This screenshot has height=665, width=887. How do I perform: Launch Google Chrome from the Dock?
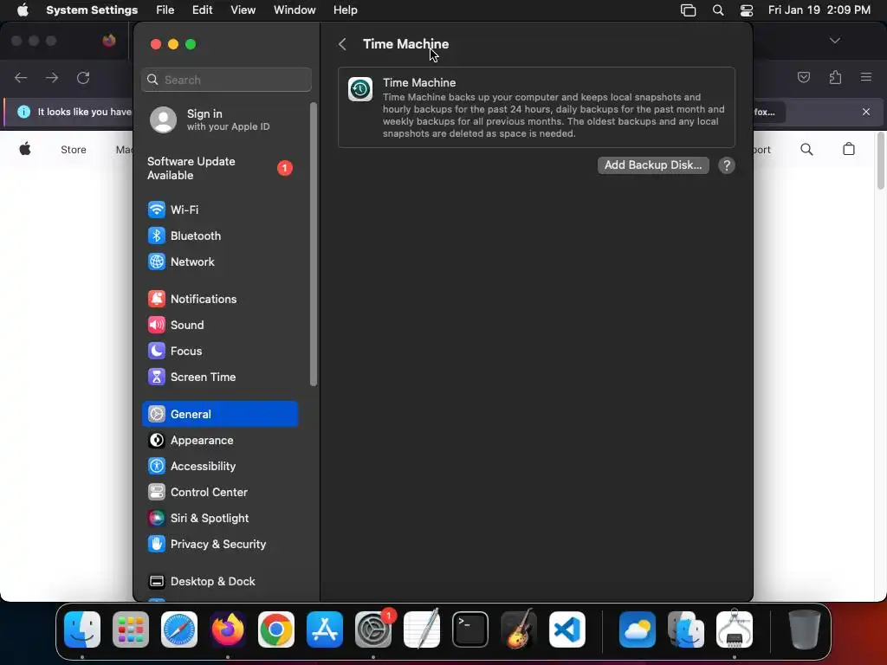tap(276, 629)
